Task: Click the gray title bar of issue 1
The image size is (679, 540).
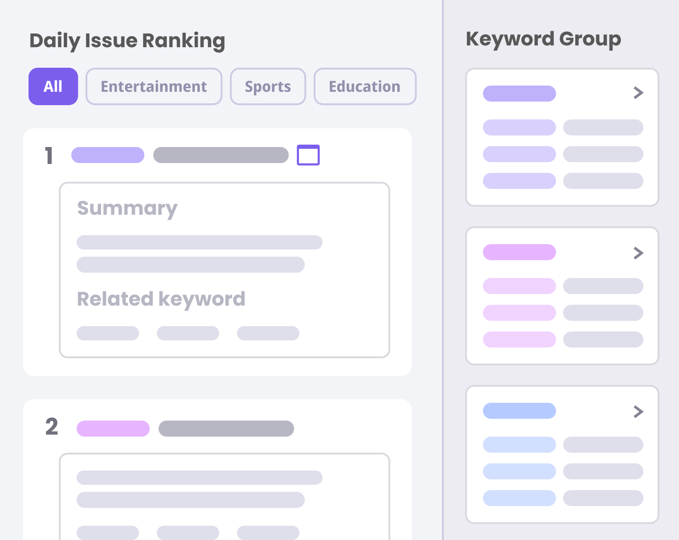Action: 221,155
